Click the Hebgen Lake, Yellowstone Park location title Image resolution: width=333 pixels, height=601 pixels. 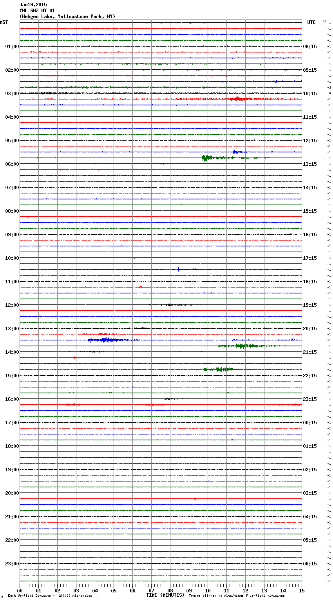pyautogui.click(x=67, y=16)
